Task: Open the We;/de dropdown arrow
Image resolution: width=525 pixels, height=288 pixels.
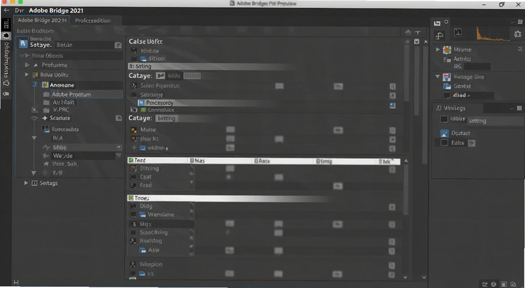Action: coord(119,155)
